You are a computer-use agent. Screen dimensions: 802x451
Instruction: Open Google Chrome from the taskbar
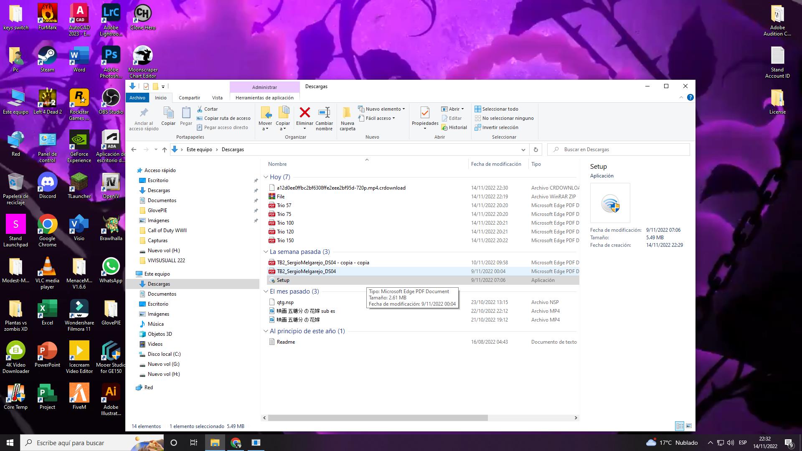coord(236,443)
